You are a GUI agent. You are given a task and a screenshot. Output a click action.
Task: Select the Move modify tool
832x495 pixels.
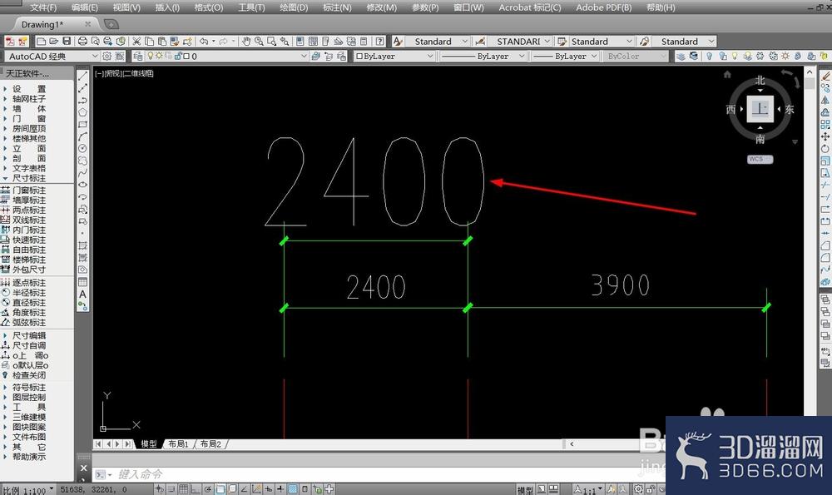point(825,136)
